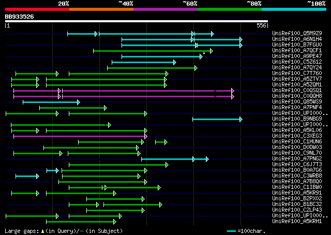331x235 pixels.
Task: Select the UniRef100_A5KL06 label
Action: (x=297, y=130)
